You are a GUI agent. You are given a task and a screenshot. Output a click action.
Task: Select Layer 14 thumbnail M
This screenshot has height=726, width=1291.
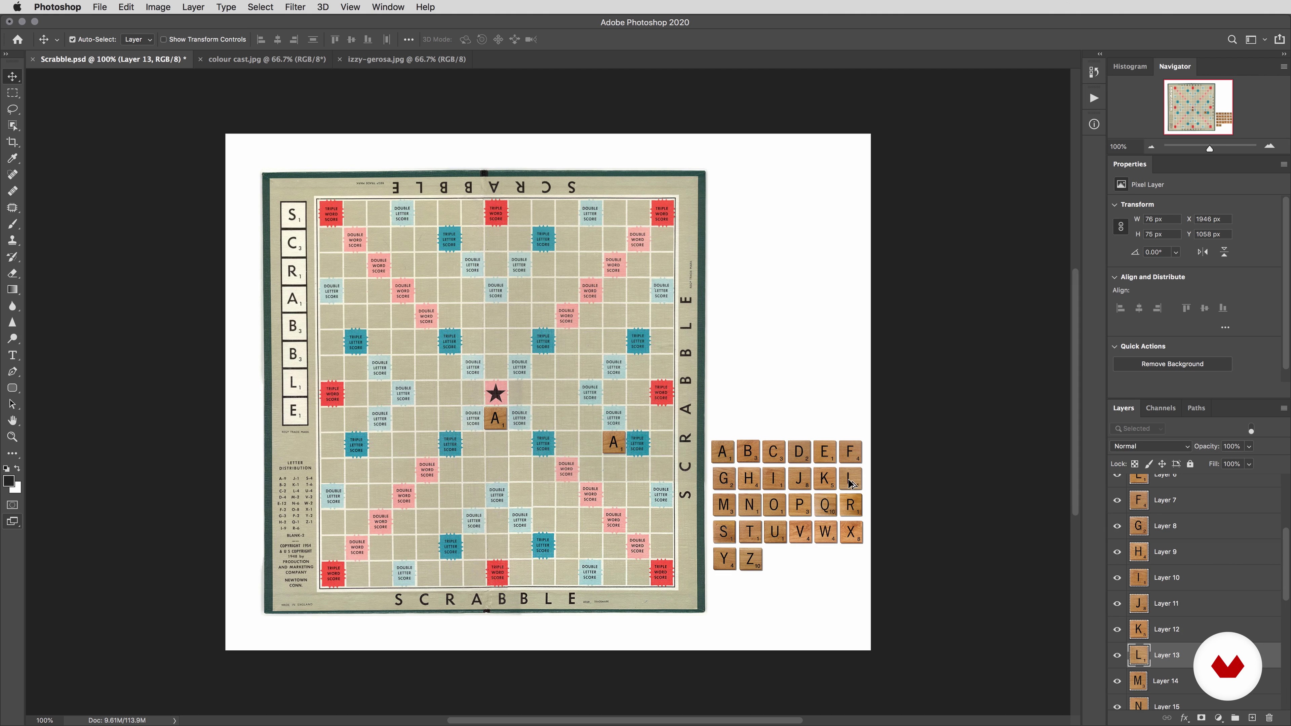click(x=1138, y=681)
